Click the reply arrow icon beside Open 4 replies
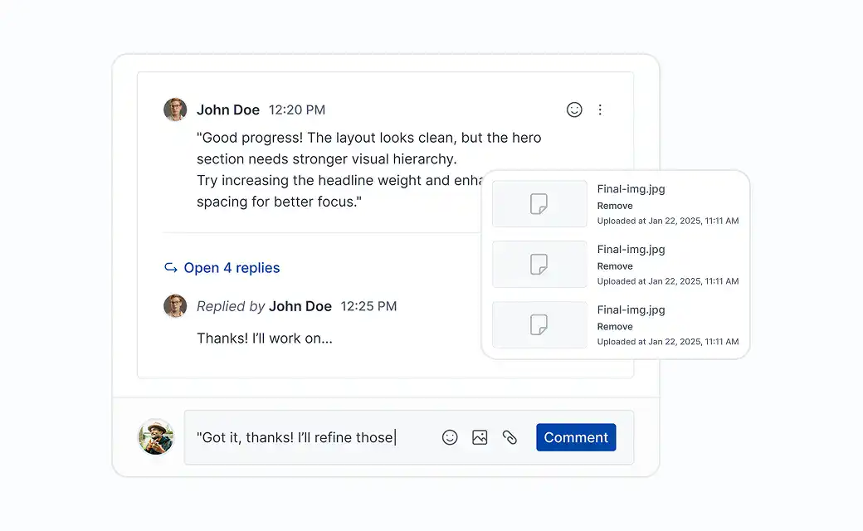The height and width of the screenshot is (531, 863). coord(171,268)
